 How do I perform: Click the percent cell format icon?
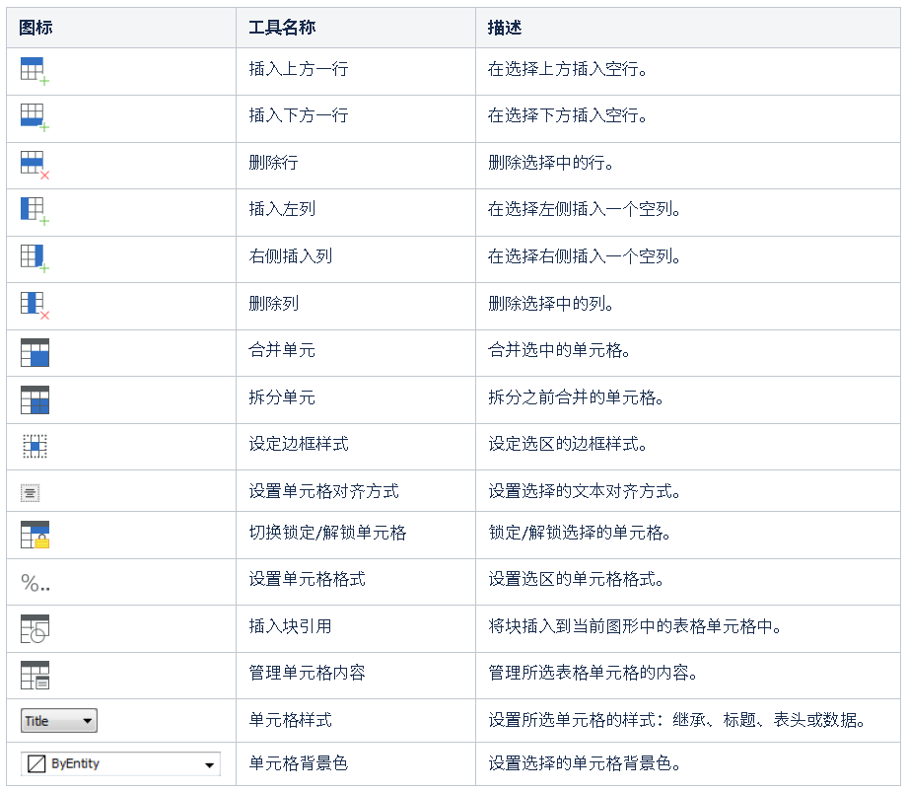35,583
